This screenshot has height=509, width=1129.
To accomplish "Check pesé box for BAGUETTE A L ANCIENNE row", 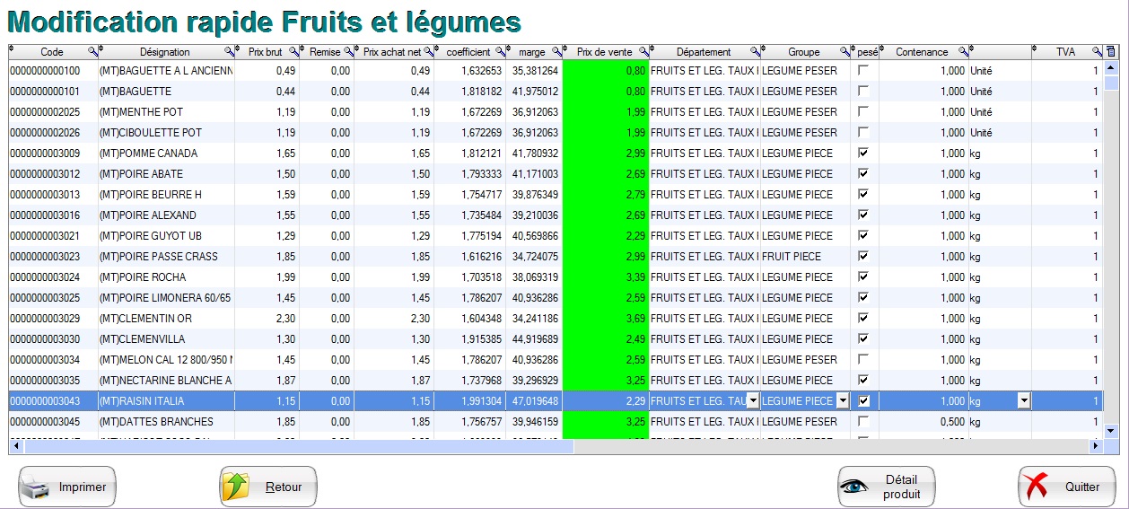I will [863, 70].
